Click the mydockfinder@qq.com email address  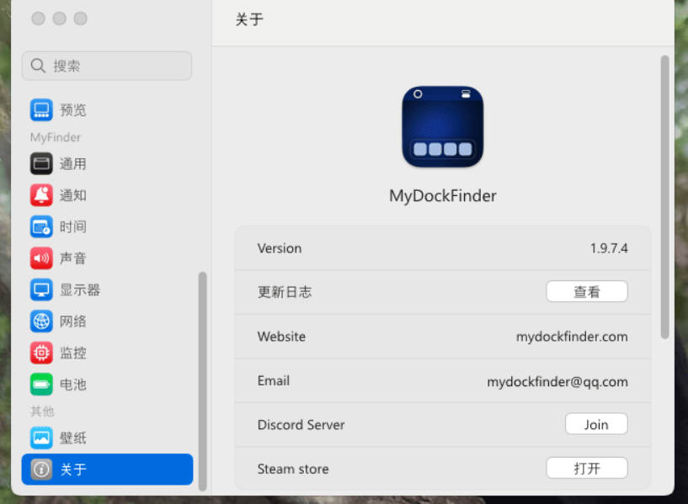pos(557,381)
